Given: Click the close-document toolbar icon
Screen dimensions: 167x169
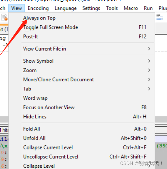Looking at the screenshot, I should 4,17.
